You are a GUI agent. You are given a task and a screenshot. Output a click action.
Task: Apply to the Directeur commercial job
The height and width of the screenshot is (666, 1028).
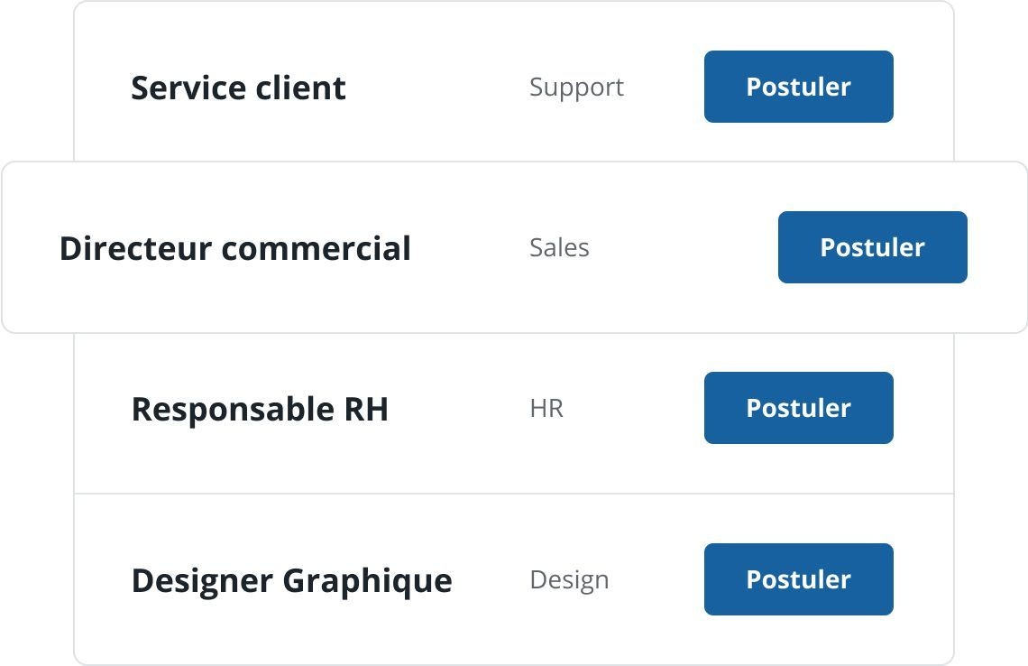(x=872, y=247)
